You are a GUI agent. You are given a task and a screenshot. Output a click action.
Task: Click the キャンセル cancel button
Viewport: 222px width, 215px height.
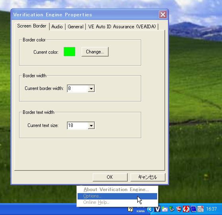point(148,177)
